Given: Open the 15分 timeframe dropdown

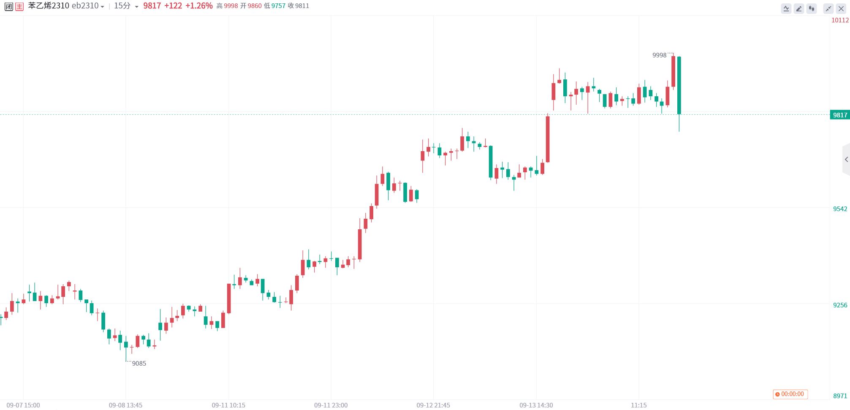Looking at the screenshot, I should (x=126, y=6).
